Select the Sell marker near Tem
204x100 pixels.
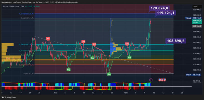point(127,44)
